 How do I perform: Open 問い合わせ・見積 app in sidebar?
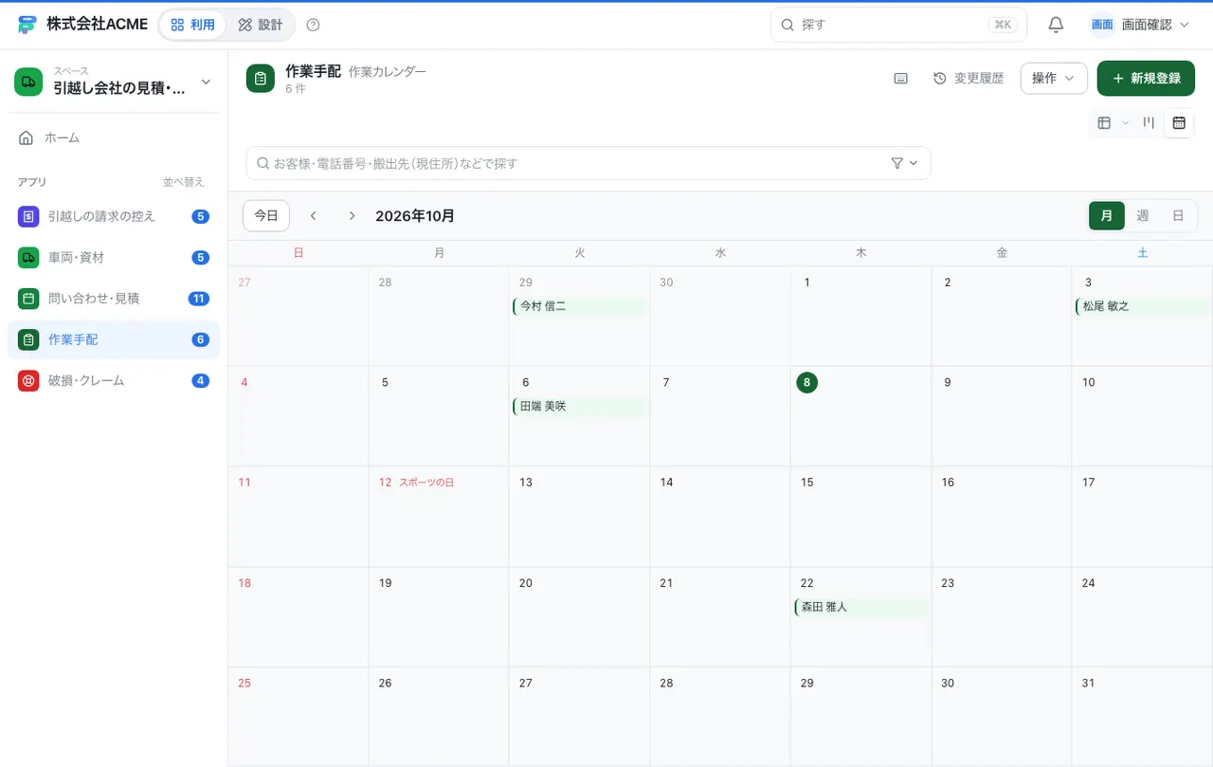[x=114, y=299]
